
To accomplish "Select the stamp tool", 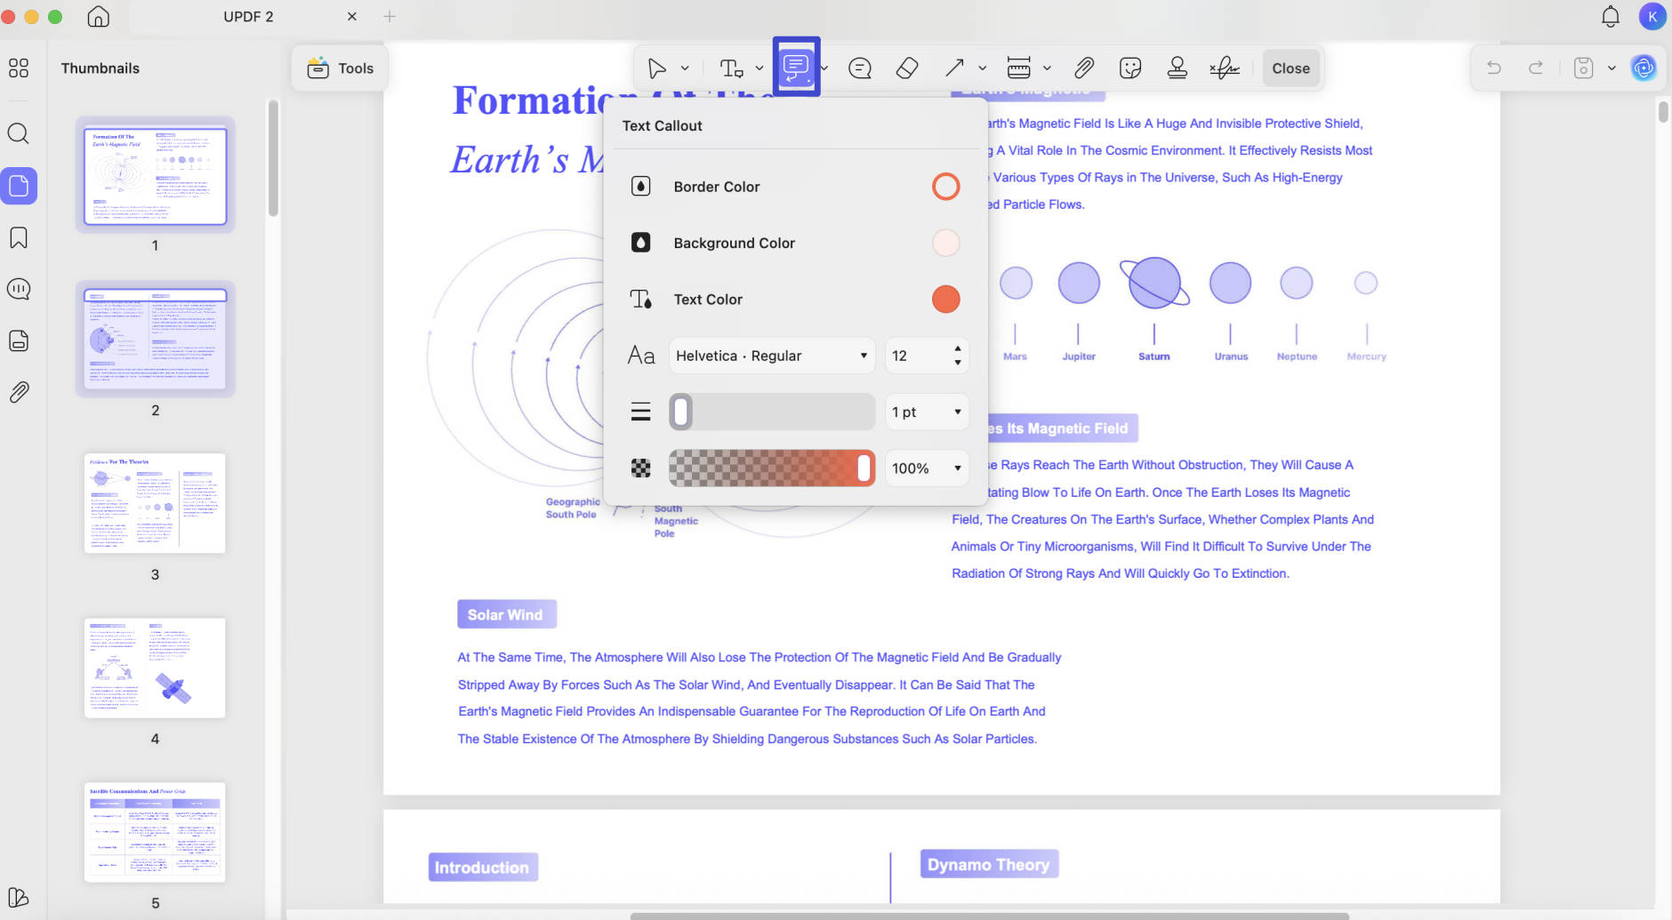I will point(1177,68).
